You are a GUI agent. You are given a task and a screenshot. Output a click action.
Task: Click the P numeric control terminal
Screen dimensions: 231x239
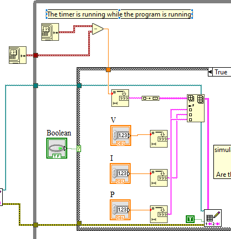[x=120, y=210]
